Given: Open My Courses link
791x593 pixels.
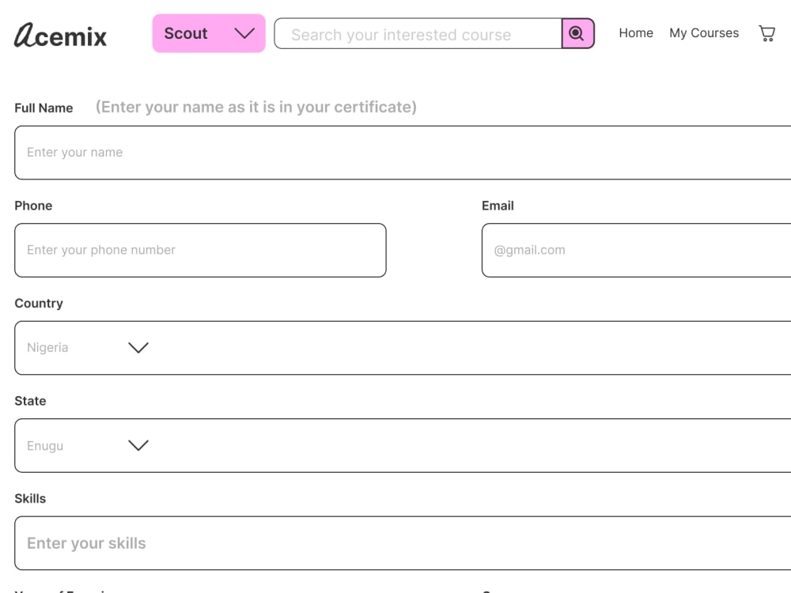Looking at the screenshot, I should point(704,32).
